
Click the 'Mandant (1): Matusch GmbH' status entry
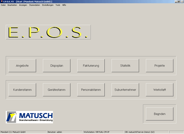[x=23, y=132]
